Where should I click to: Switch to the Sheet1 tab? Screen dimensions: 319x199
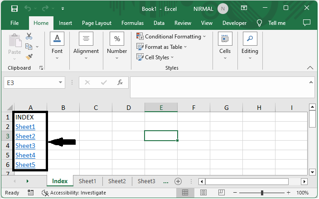pyautogui.click(x=87, y=181)
